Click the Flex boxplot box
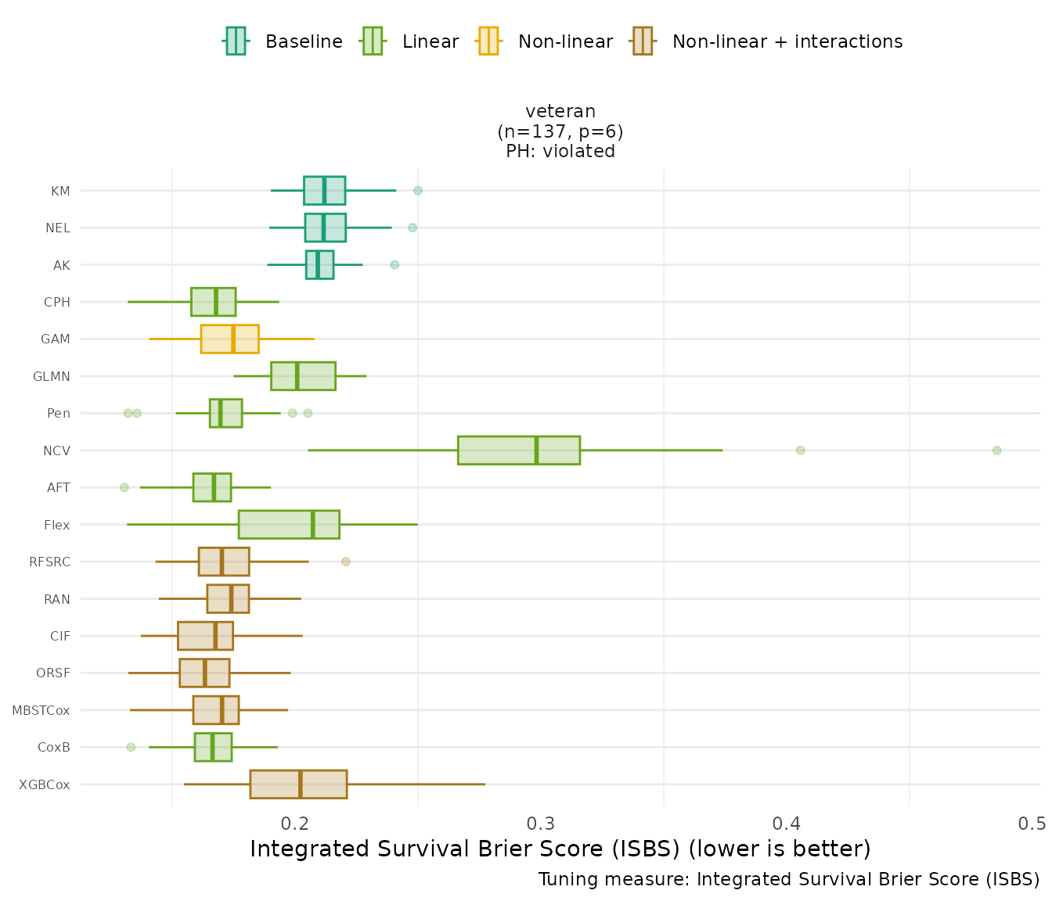The image size is (1052, 901). tap(289, 525)
